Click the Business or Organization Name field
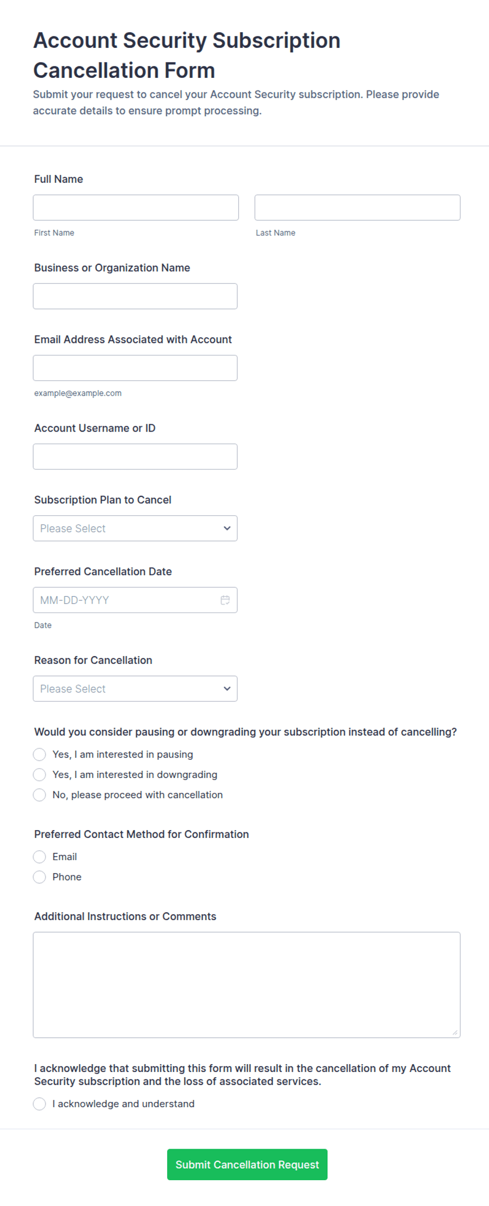Screen dimensions: 489x1206 click(x=135, y=297)
